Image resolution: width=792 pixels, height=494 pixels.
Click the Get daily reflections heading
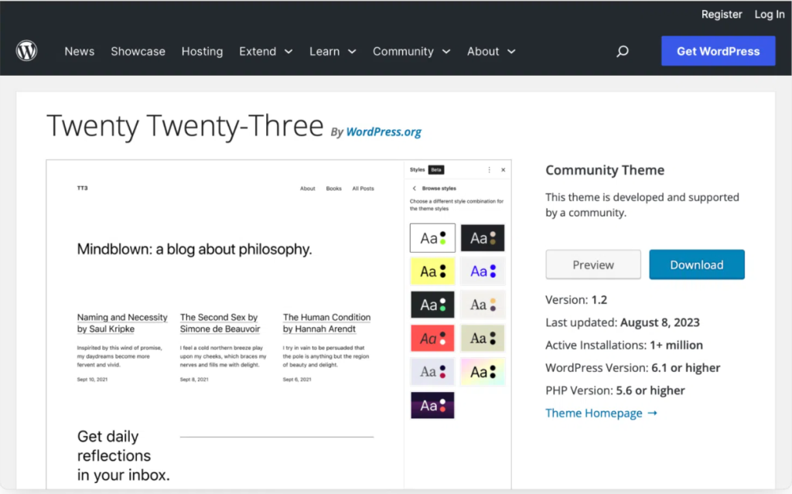[x=123, y=455]
